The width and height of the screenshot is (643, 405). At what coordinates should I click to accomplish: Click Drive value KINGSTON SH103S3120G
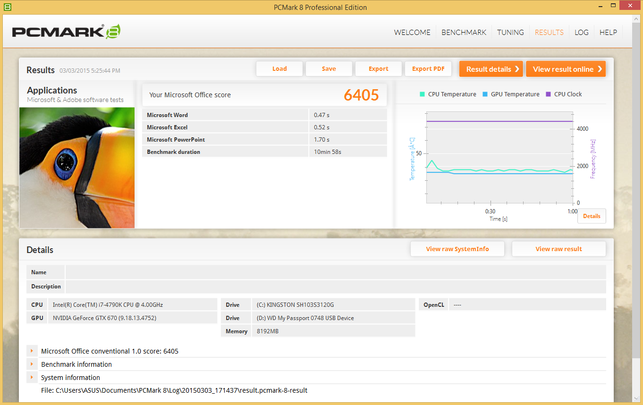point(333,304)
